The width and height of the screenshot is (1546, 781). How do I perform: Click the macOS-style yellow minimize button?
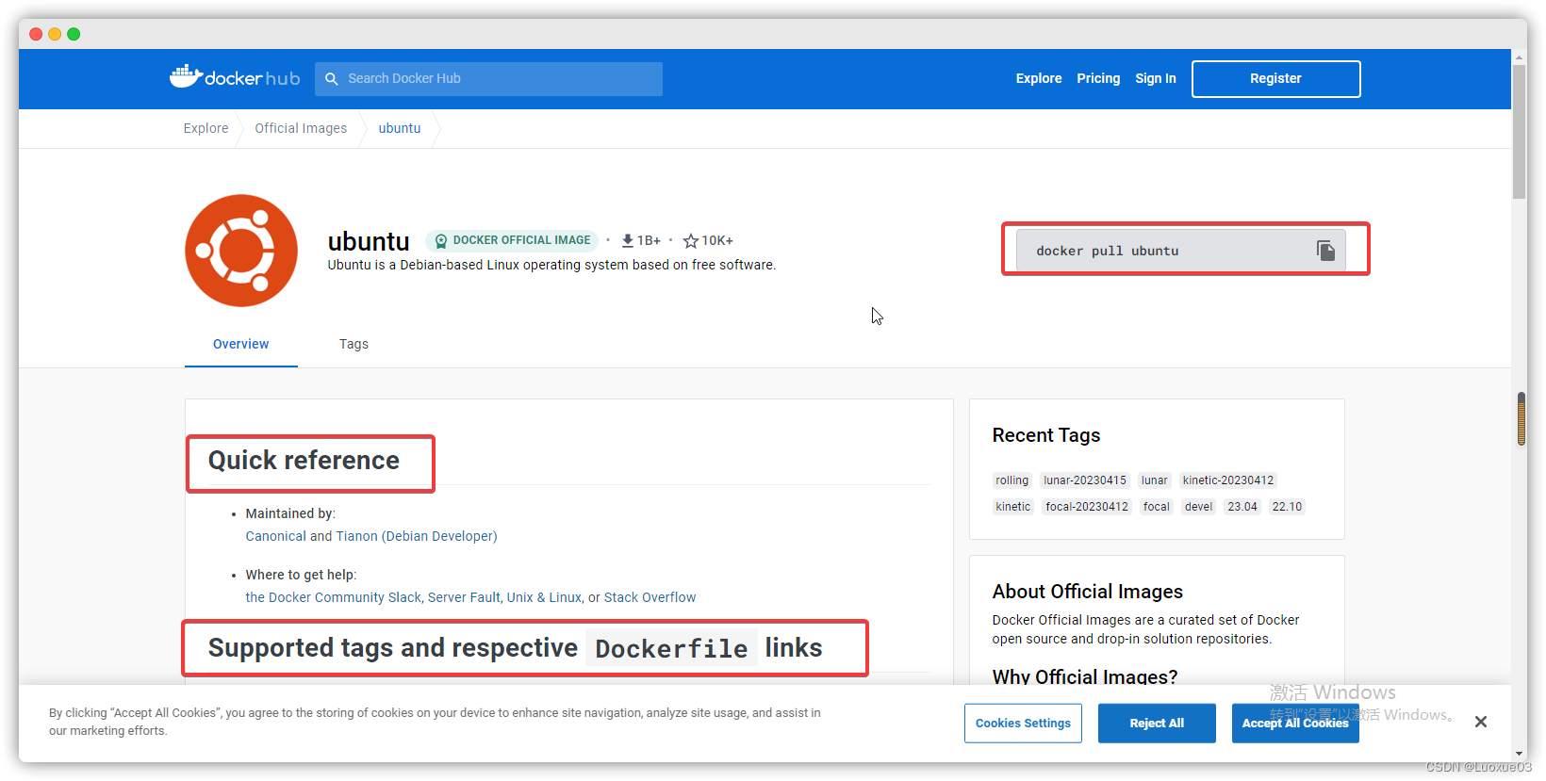[x=55, y=34]
